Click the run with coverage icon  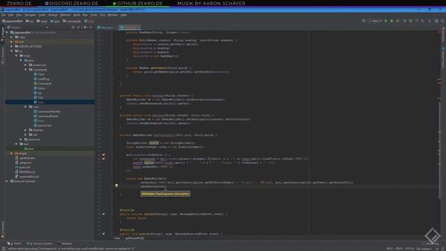398,21
